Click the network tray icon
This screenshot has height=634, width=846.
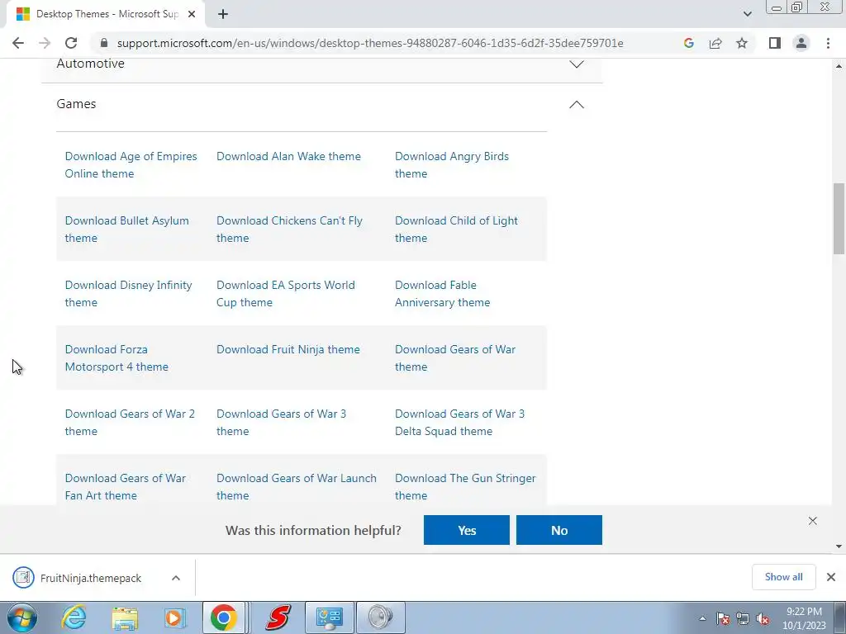743,618
